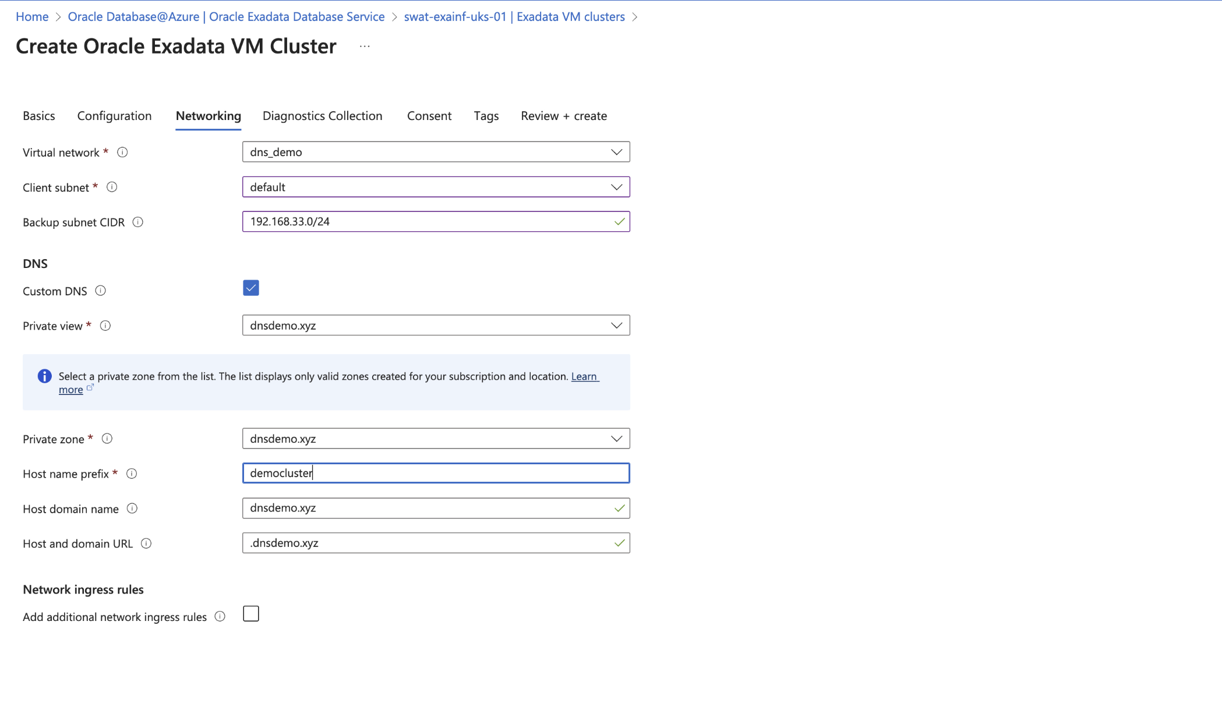Click the info icon next to Virtual network
Screen dimensions: 1222x713
[122, 152]
